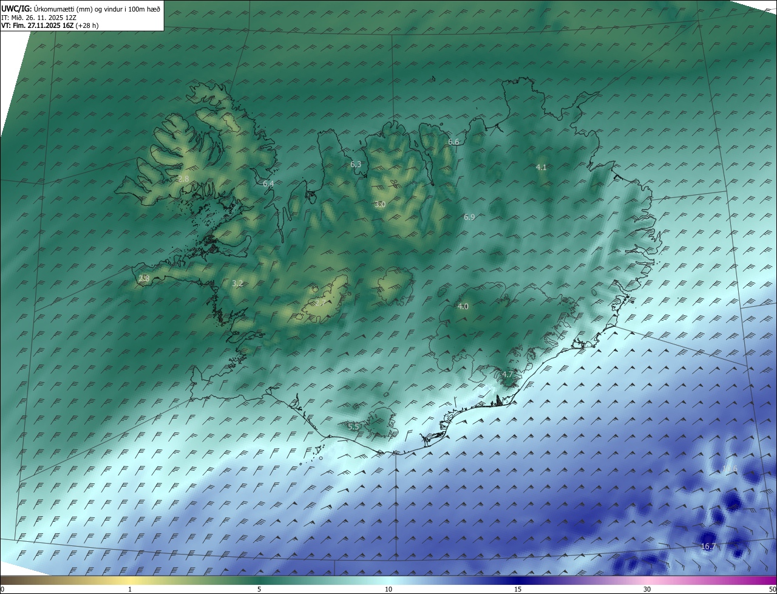Click the 6.9 value label on the map
This screenshot has width=777, height=594.
point(469,217)
